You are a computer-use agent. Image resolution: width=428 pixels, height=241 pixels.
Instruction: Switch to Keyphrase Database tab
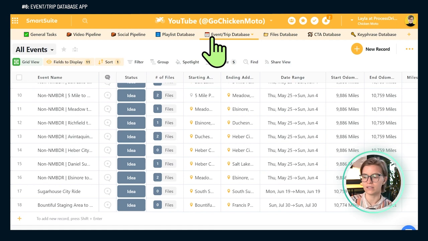click(373, 34)
